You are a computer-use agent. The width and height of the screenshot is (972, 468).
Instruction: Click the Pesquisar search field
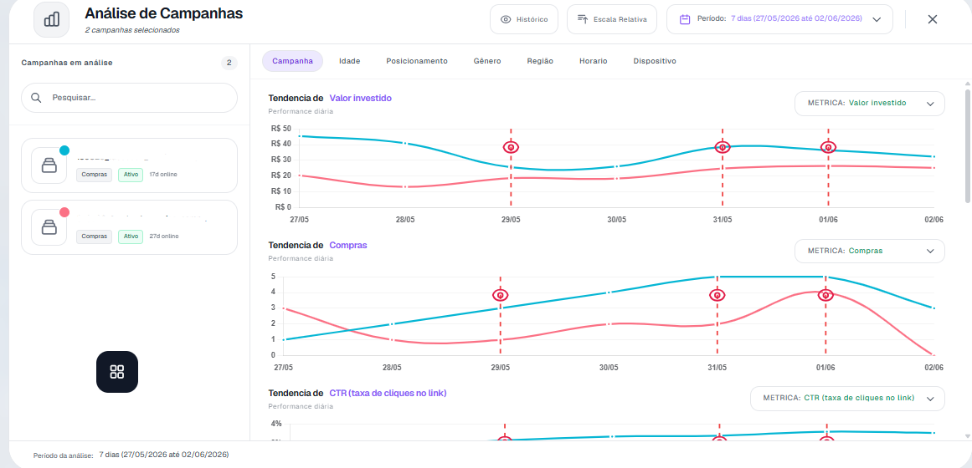(129, 98)
